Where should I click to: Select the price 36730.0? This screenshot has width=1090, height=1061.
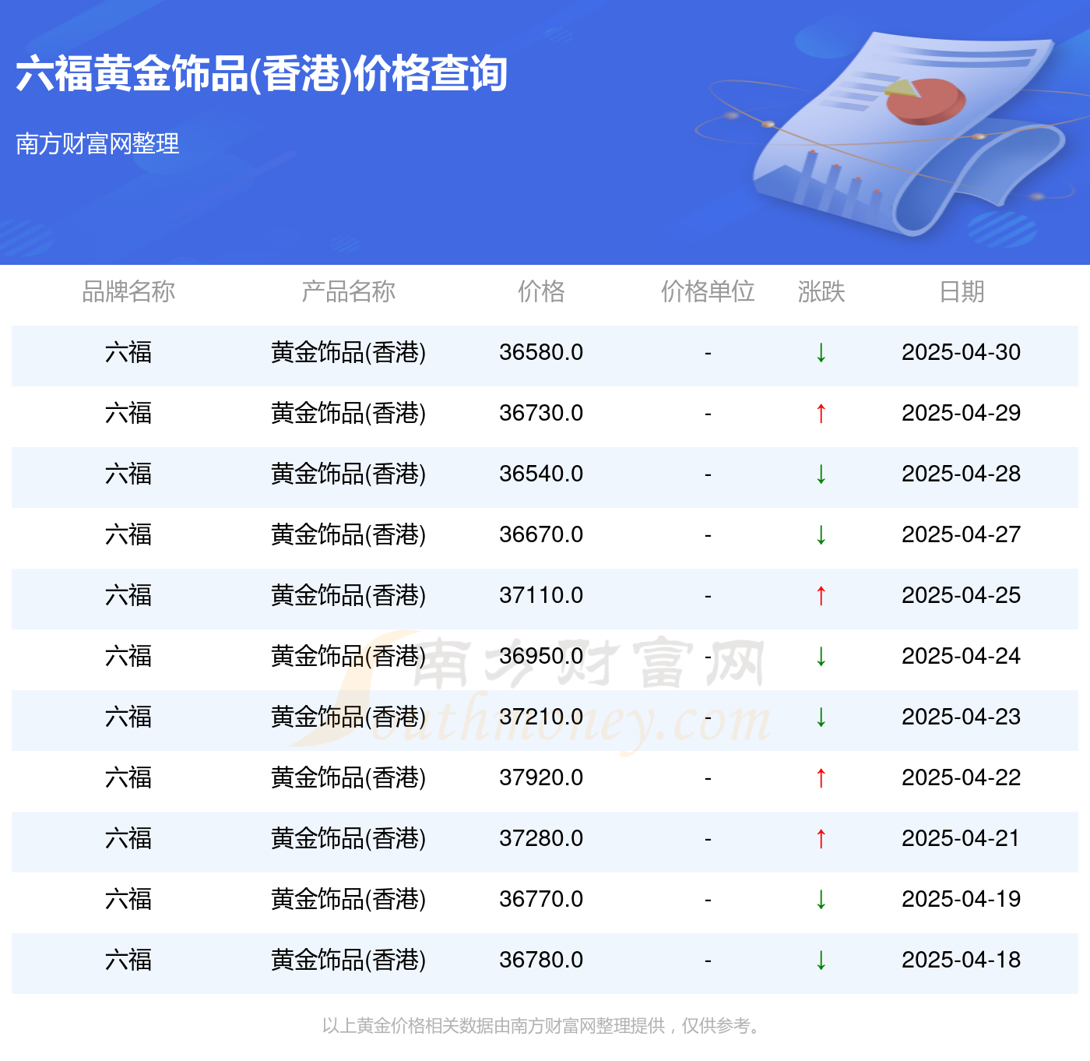pos(541,413)
